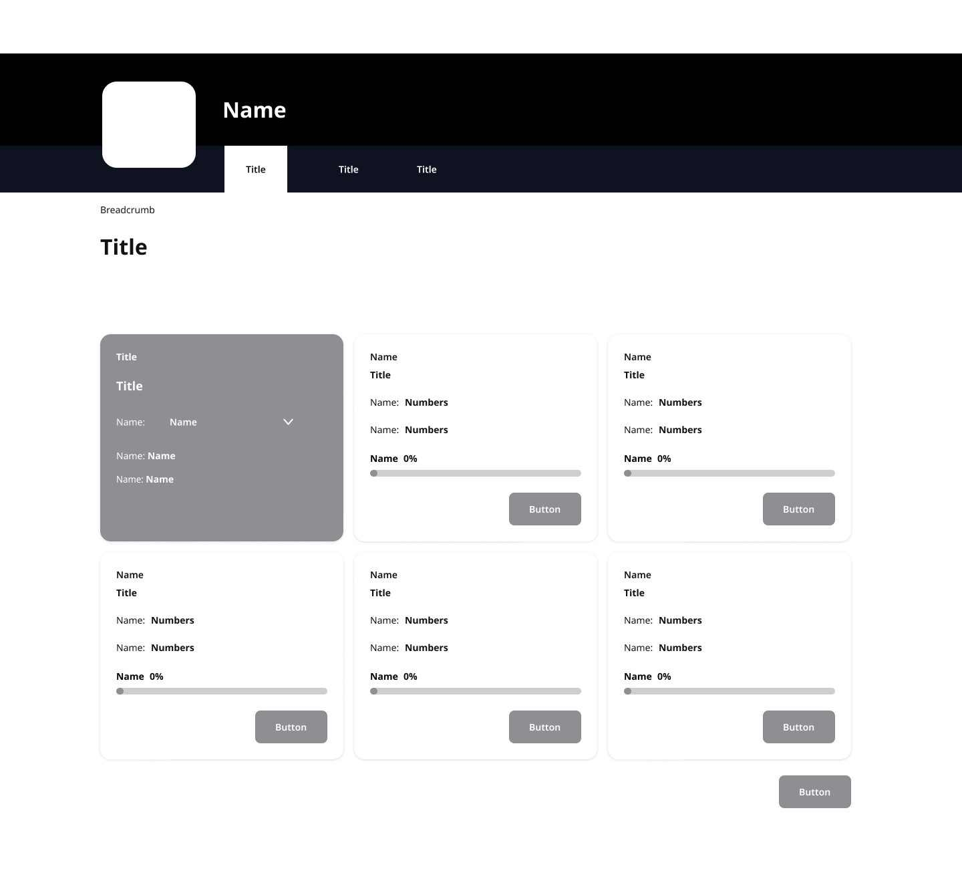The image size is (962, 883).
Task: Click the white rounded avatar placeholder in header
Action: pos(149,124)
